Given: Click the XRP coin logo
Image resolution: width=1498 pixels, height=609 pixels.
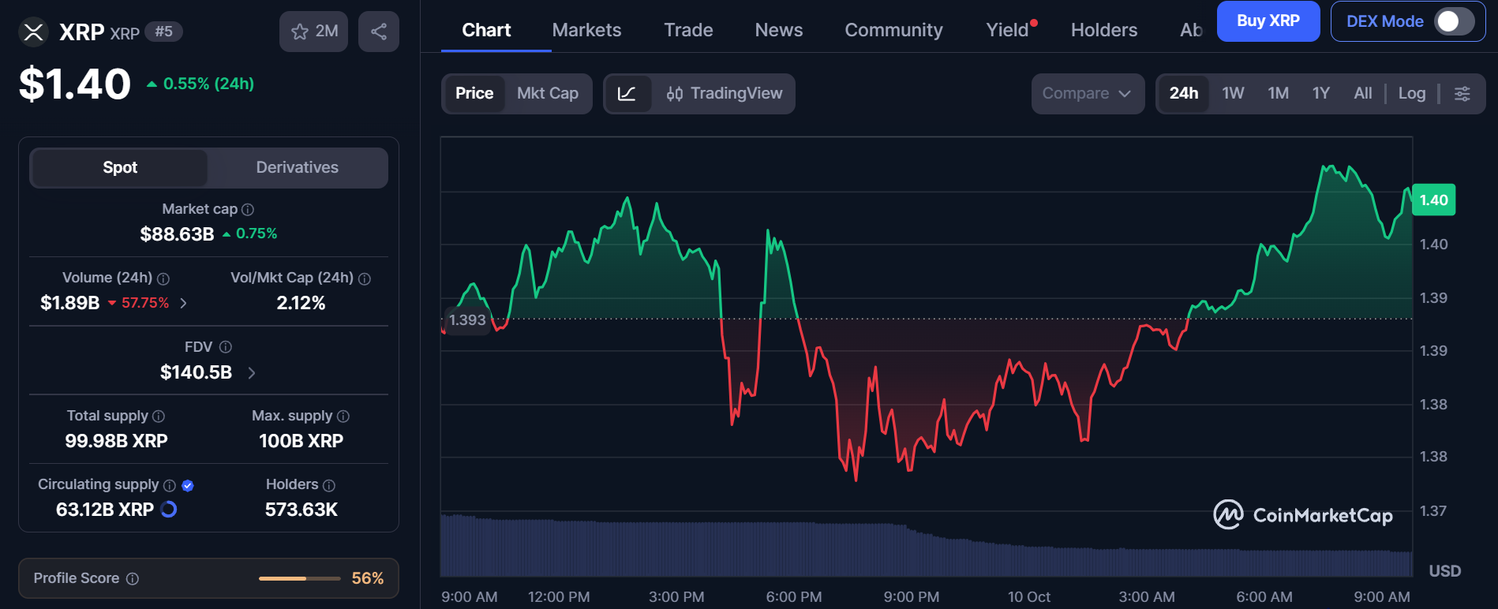Looking at the screenshot, I should click(33, 32).
